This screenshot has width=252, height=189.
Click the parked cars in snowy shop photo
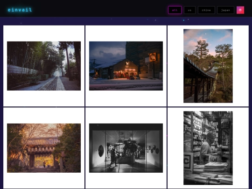pos(133,77)
